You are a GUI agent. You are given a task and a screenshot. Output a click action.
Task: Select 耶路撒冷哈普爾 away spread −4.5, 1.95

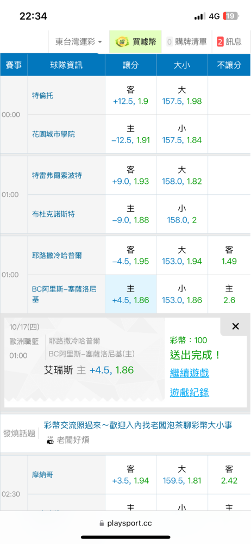(131, 255)
